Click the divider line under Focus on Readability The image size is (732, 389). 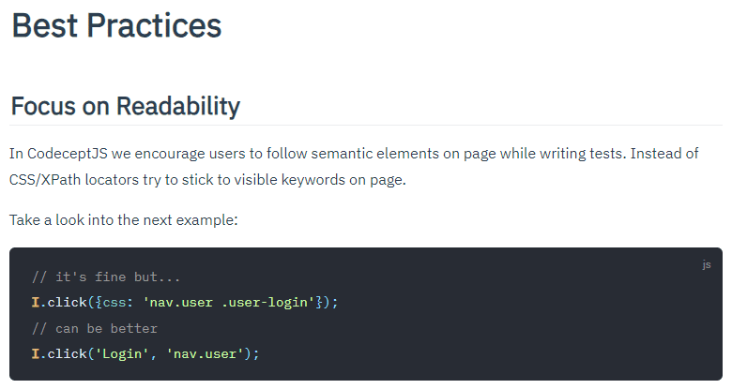[x=366, y=125]
